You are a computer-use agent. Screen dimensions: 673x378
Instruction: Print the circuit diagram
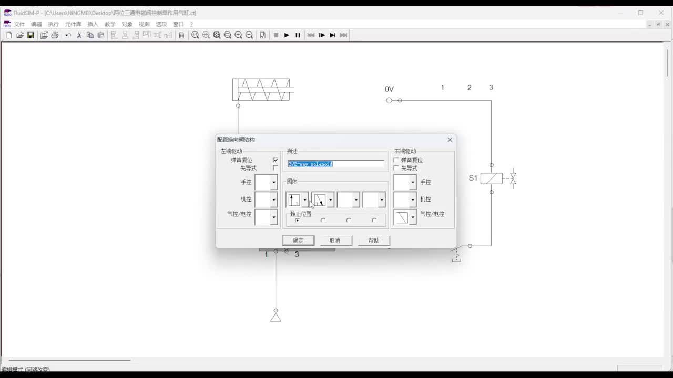pos(55,35)
